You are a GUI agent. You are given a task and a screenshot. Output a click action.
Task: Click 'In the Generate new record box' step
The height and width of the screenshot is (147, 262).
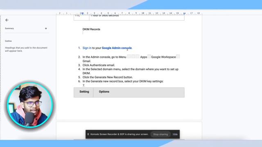pos(123,81)
